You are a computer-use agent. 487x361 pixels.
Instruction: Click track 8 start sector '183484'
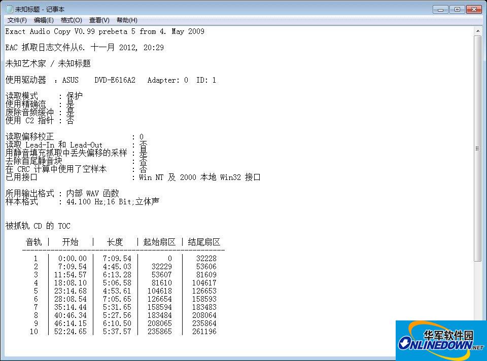160,315
